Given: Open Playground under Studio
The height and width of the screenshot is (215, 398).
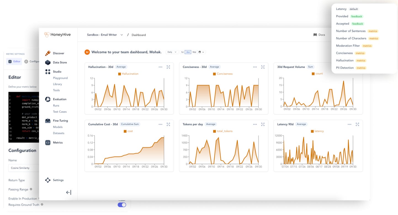Looking at the screenshot, I should click(60, 78).
